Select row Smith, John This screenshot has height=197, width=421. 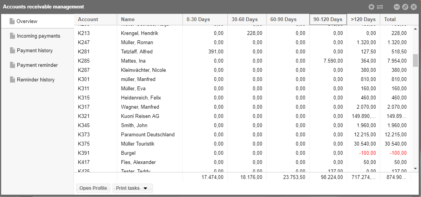coord(242,125)
